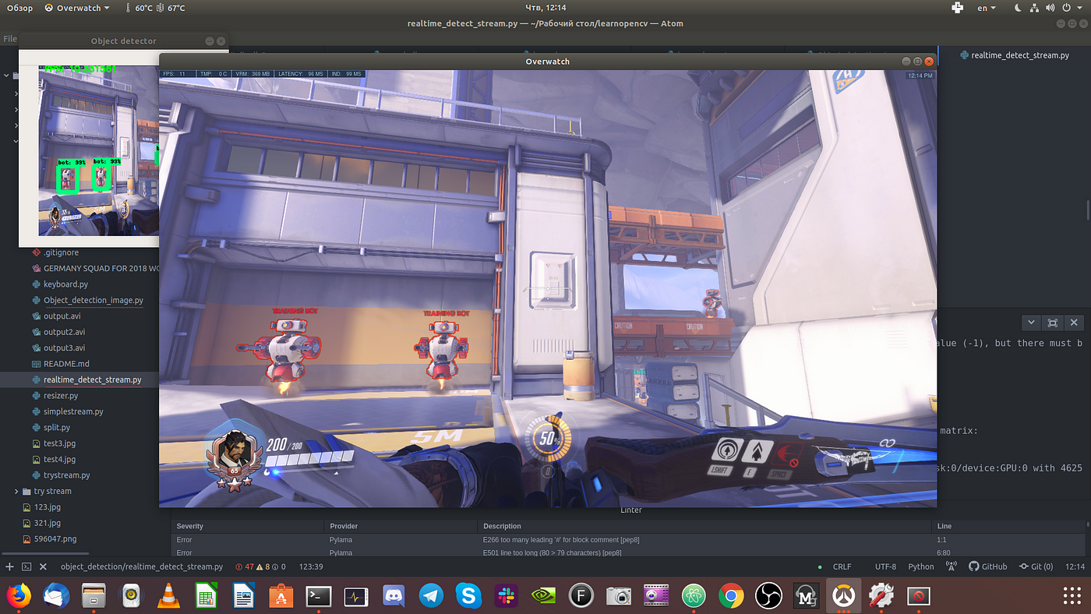Screen dimensions: 1091x614
Task: Open Slack from the dock
Action: (x=507, y=596)
